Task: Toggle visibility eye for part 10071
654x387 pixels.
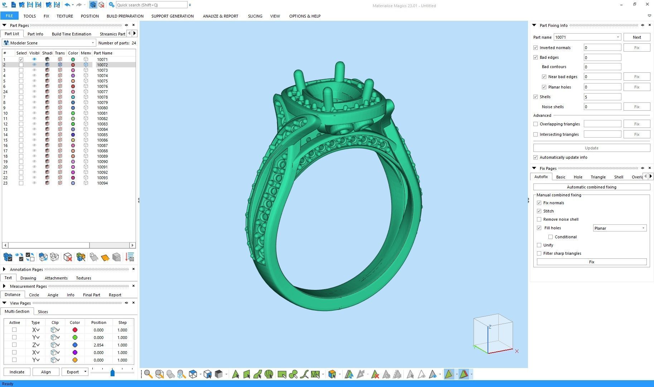Action: [34, 59]
